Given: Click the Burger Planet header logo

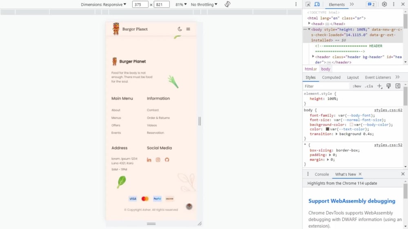Looking at the screenshot, I should pyautogui.click(x=130, y=29).
